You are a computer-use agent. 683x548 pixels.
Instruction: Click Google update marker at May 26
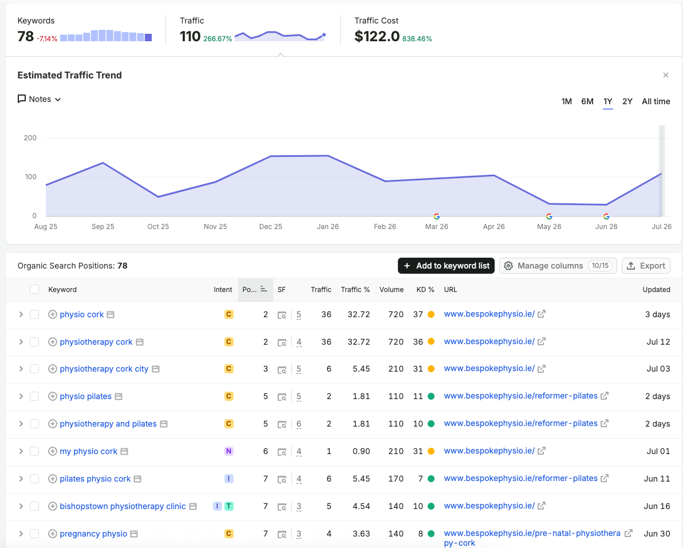click(x=549, y=216)
